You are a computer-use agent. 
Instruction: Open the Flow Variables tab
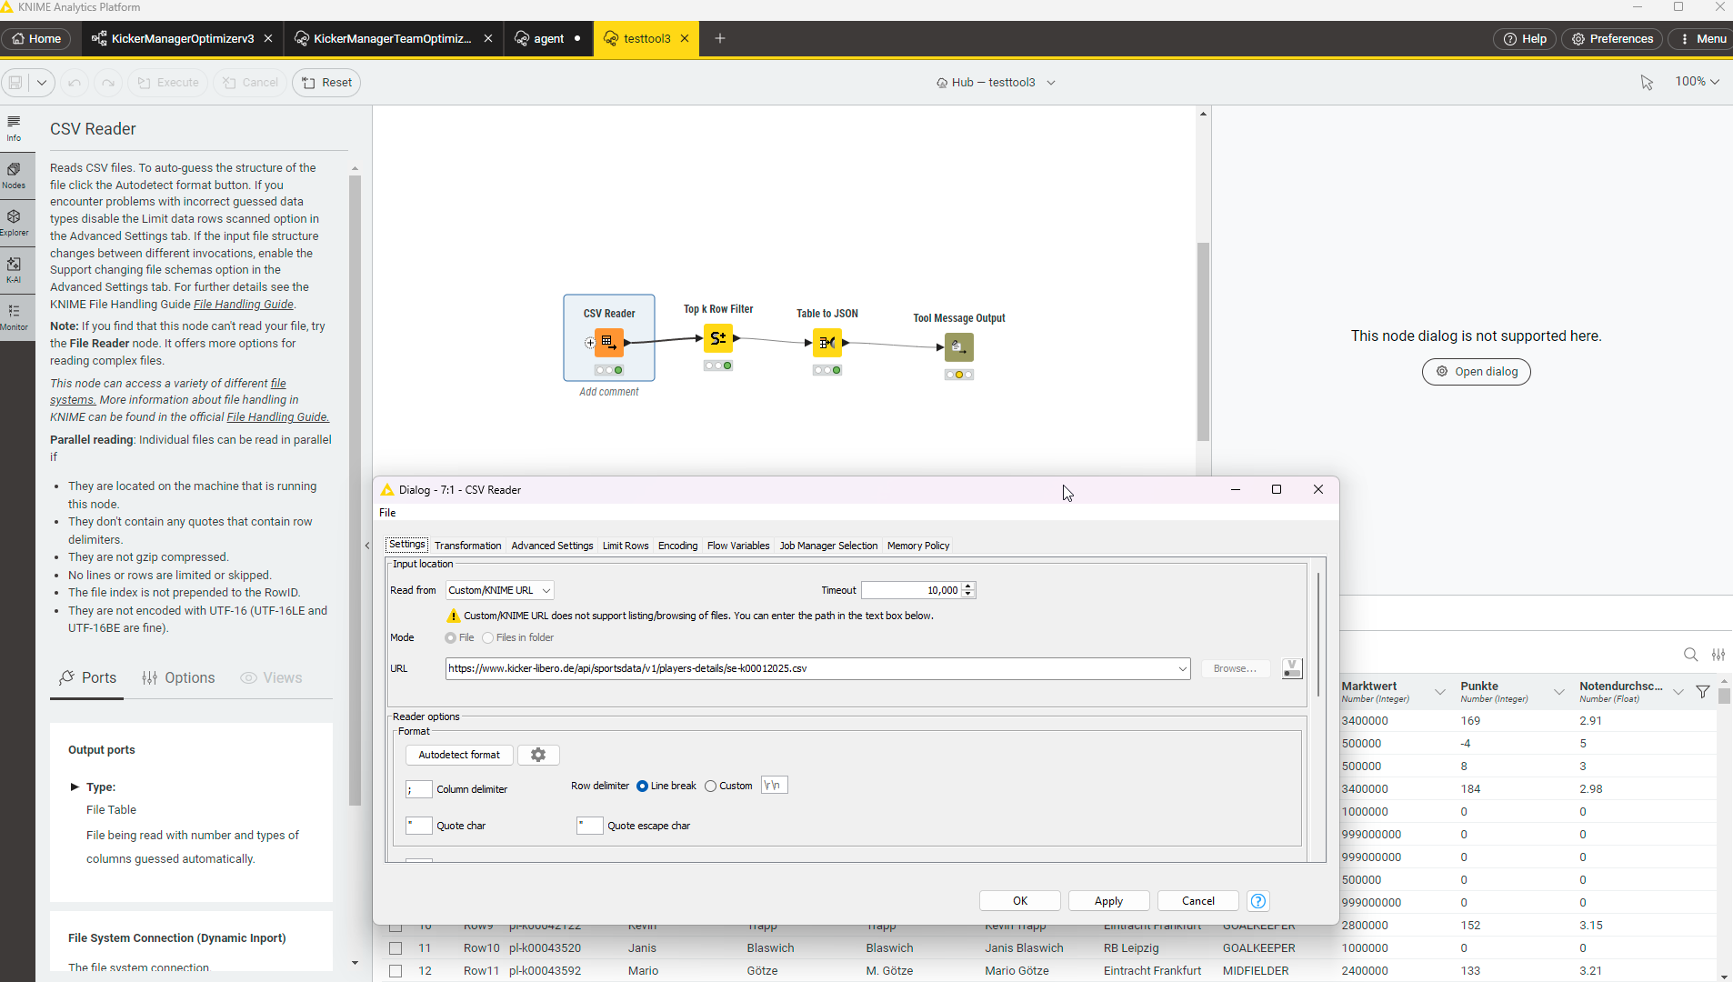[x=738, y=546]
